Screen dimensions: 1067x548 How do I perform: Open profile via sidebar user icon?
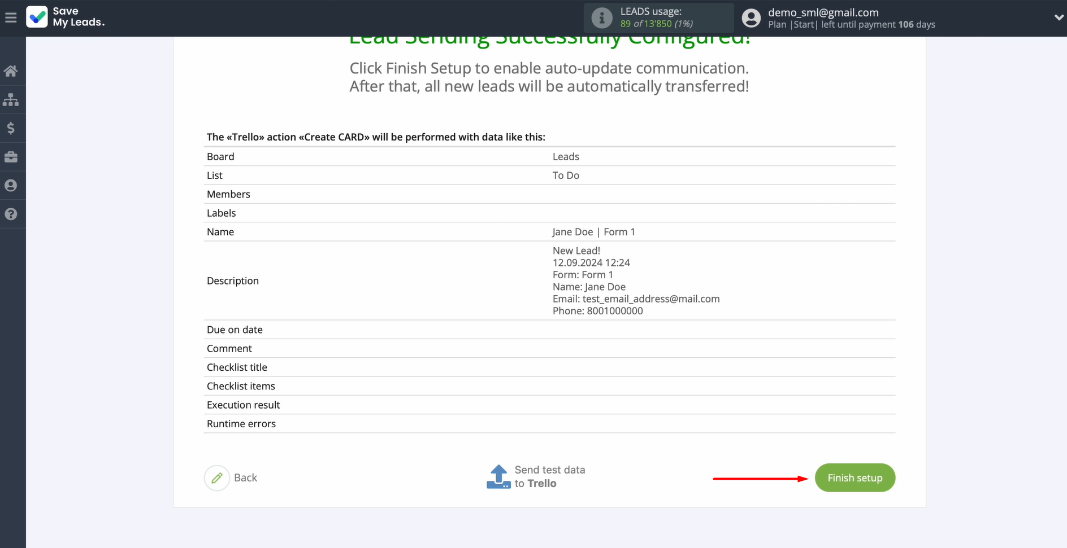click(11, 186)
